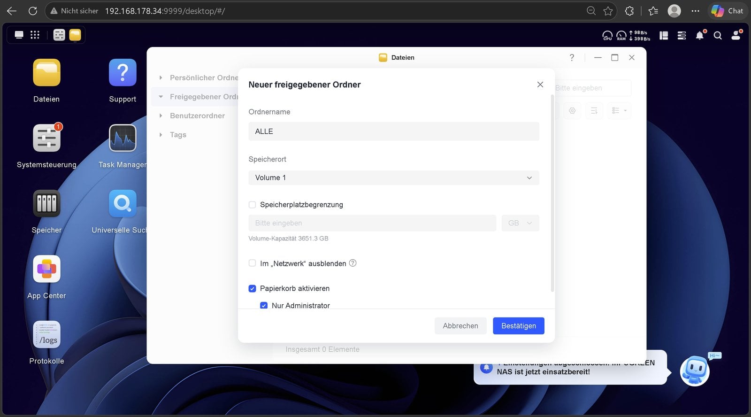This screenshot has height=417, width=751.
Task: Open the Copilot Chat button in browser
Action: click(x=727, y=11)
